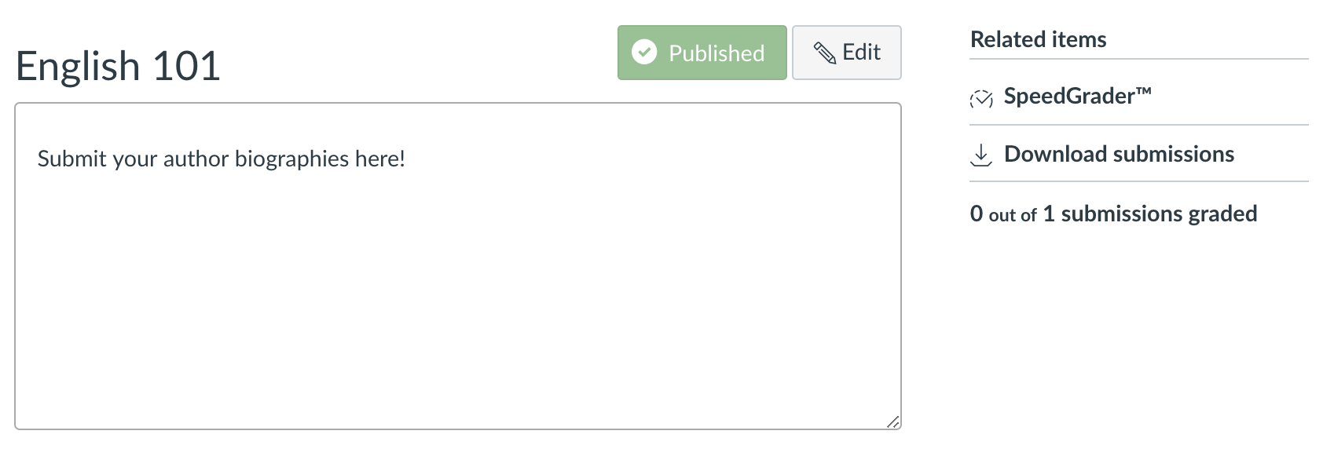This screenshot has height=449, width=1323.
Task: Select the Download submissions link
Action: (x=1119, y=154)
